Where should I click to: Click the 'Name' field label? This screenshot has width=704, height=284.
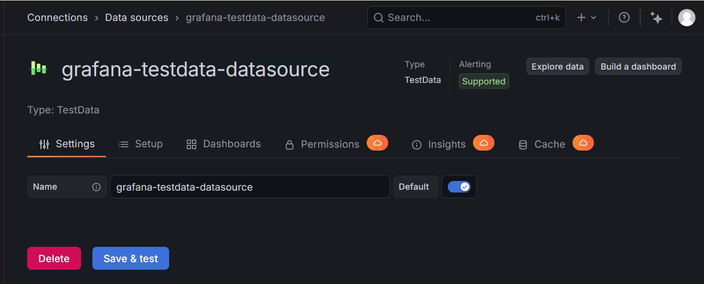pos(45,187)
